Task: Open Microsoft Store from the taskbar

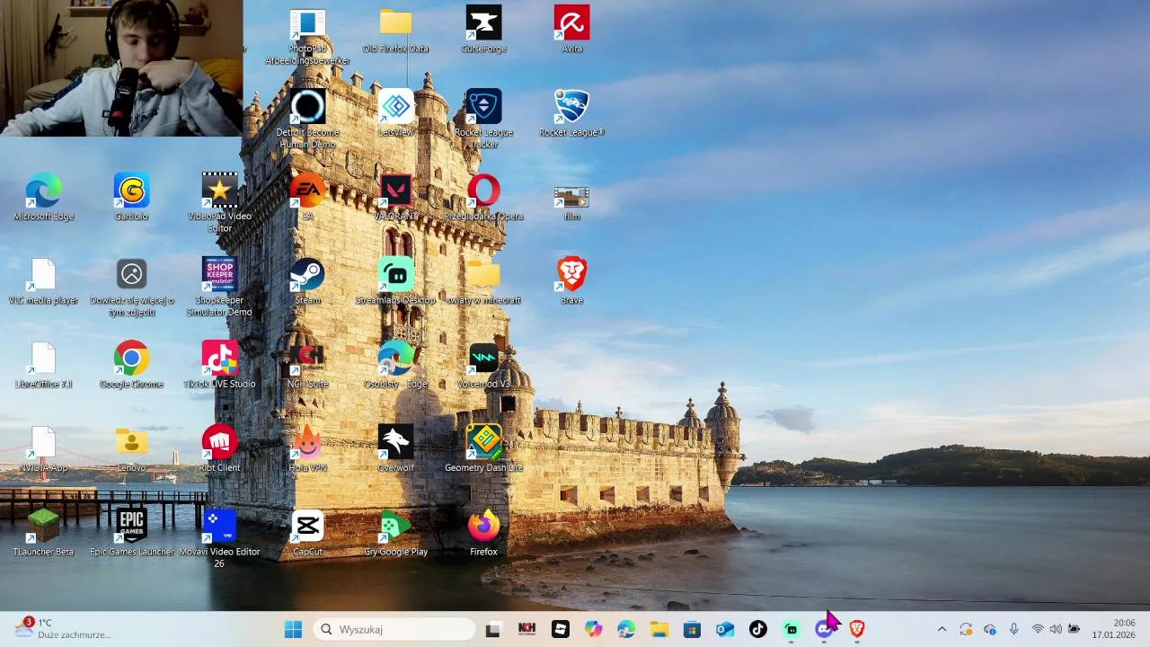Action: click(x=692, y=629)
